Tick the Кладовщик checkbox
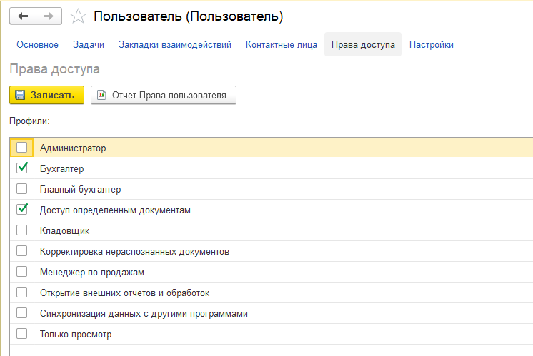Screen dimensions: 533x356 pos(22,230)
